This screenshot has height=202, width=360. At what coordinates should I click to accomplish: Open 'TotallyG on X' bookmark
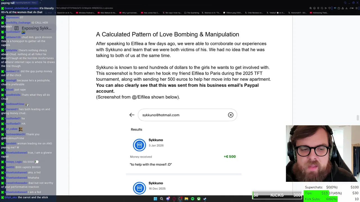[x=276, y=13]
